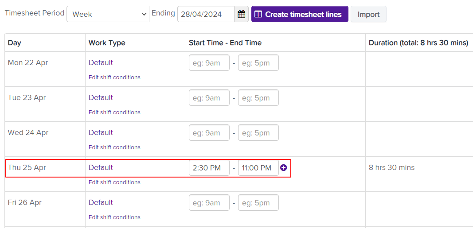
Task: Edit shift conditions for Friday 26 Apr
Action: pos(114,217)
